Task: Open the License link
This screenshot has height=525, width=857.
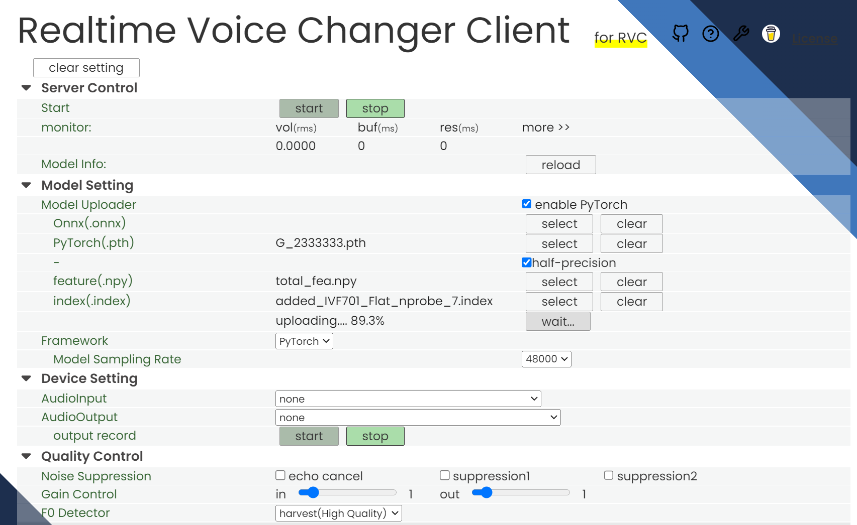Action: tap(814, 39)
